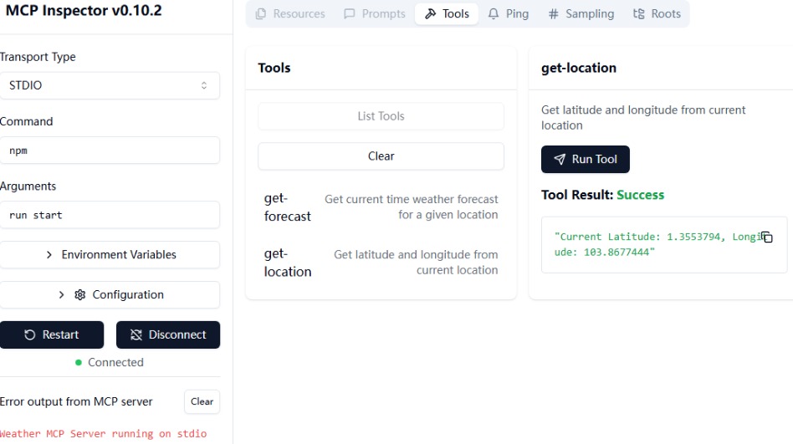This screenshot has height=444, width=793.
Task: Clear the MCP server error output
Action: coord(202,402)
